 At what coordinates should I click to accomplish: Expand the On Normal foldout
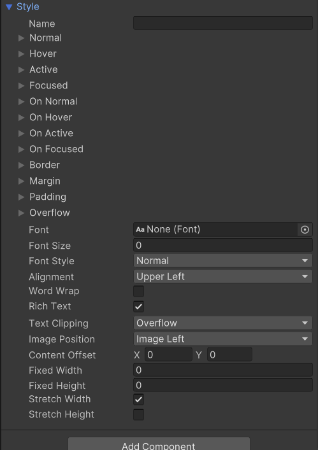(21, 102)
